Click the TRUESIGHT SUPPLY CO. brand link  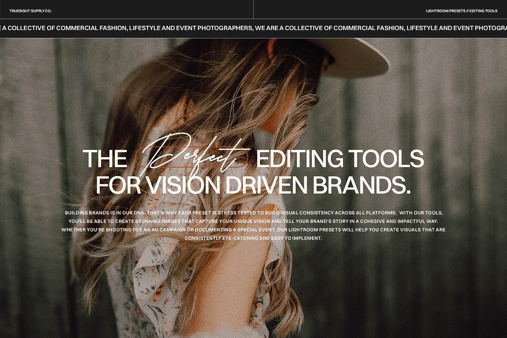30,11
